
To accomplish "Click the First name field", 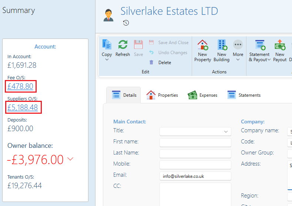I will (195, 143).
